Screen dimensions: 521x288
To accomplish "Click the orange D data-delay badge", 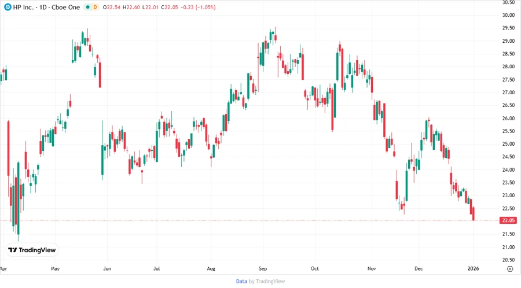I will [x=95, y=7].
